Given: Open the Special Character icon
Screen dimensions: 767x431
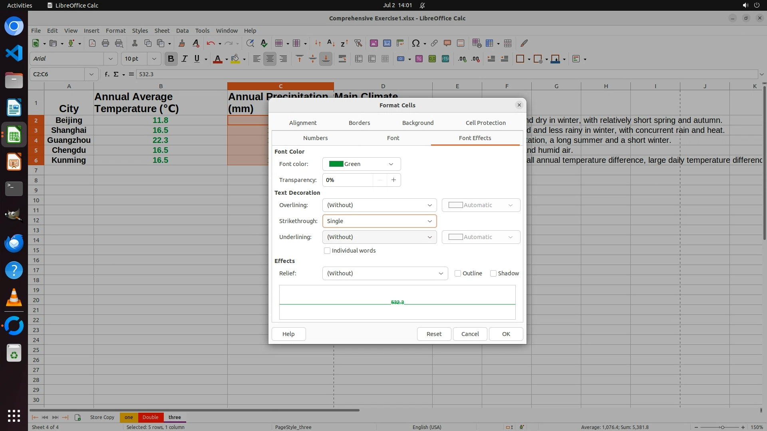Looking at the screenshot, I should 415,43.
